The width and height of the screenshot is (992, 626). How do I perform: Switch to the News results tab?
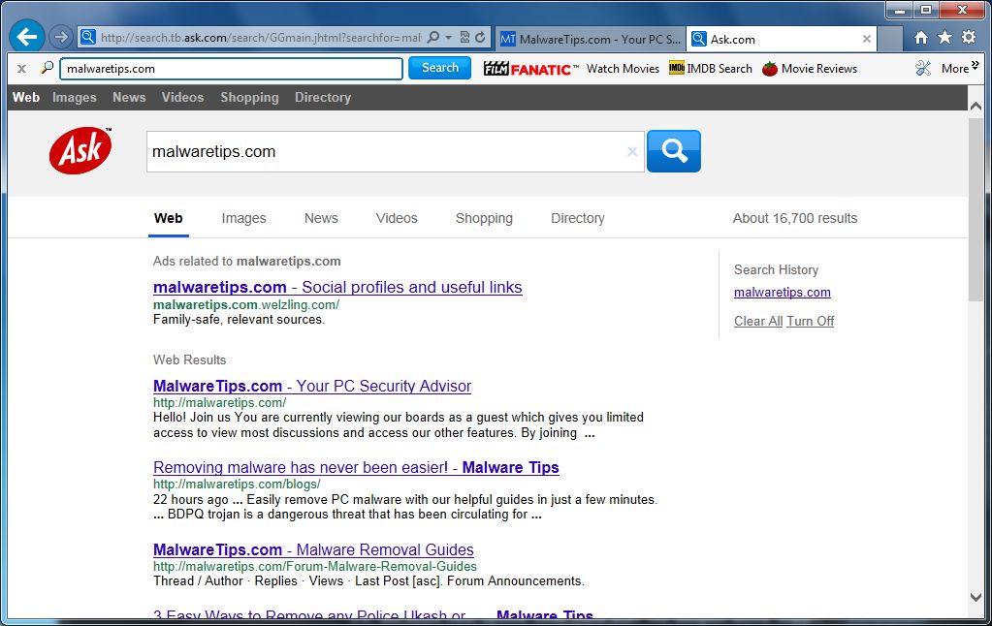(321, 218)
